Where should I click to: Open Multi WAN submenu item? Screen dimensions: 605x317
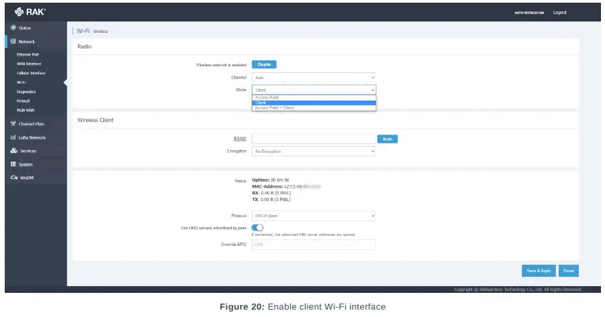(26, 110)
